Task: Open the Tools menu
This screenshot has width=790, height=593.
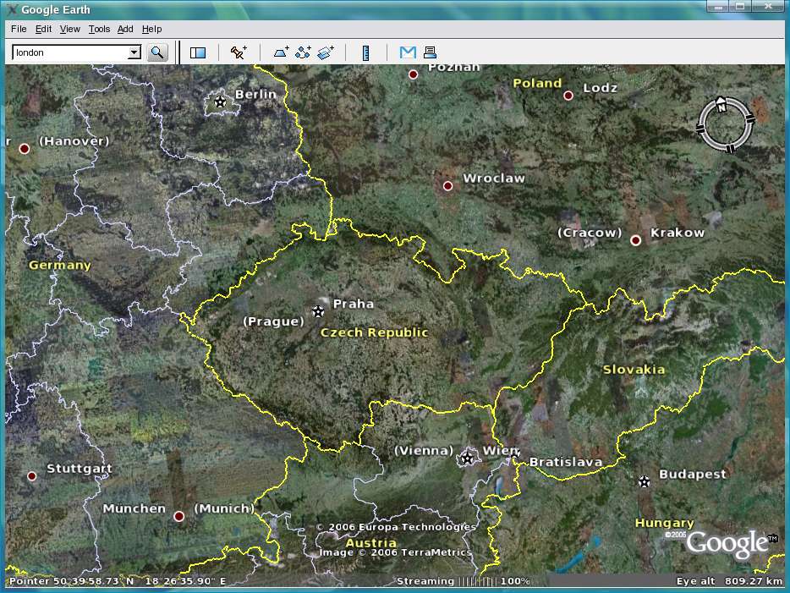Action: pos(99,29)
